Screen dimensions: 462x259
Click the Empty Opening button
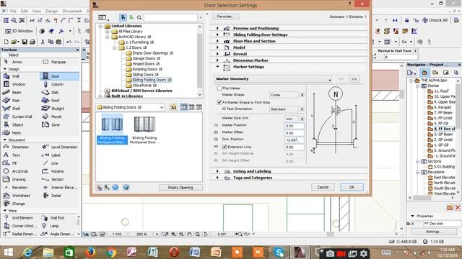(180, 187)
